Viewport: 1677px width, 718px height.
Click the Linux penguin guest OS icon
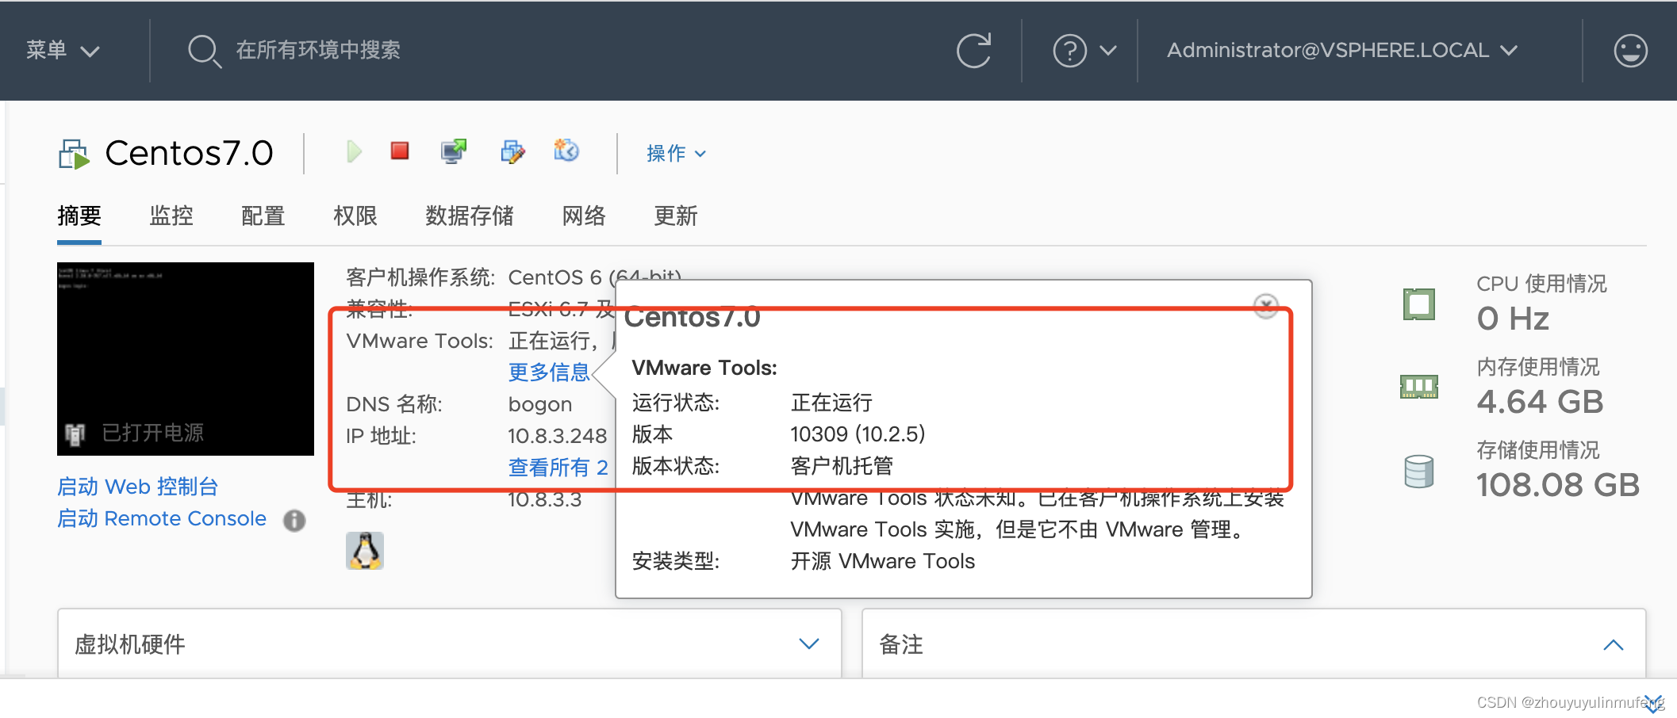click(x=364, y=550)
